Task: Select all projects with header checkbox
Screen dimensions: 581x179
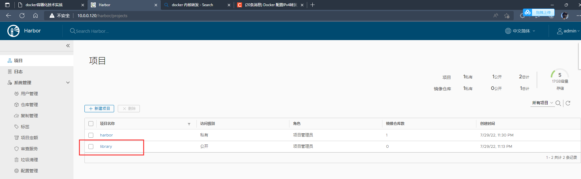Action: pos(91,124)
